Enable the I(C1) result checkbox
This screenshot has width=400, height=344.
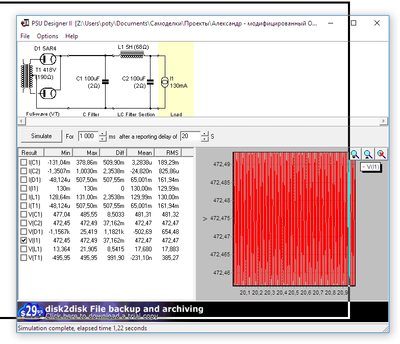point(23,162)
